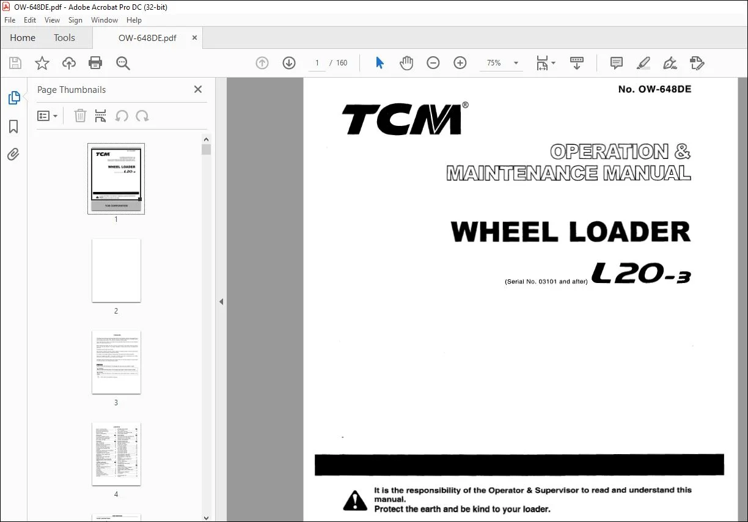Open the Help menu
The width and height of the screenshot is (748, 522).
(134, 20)
